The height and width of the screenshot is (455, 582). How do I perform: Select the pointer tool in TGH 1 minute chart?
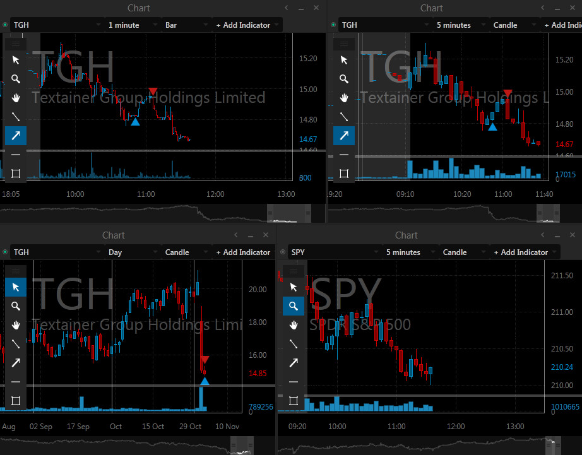(16, 60)
